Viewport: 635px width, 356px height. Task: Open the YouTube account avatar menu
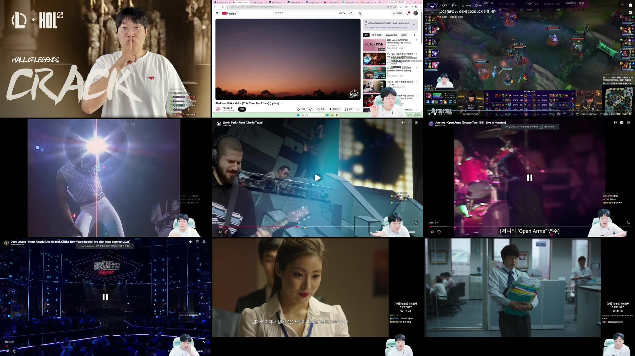(x=415, y=13)
